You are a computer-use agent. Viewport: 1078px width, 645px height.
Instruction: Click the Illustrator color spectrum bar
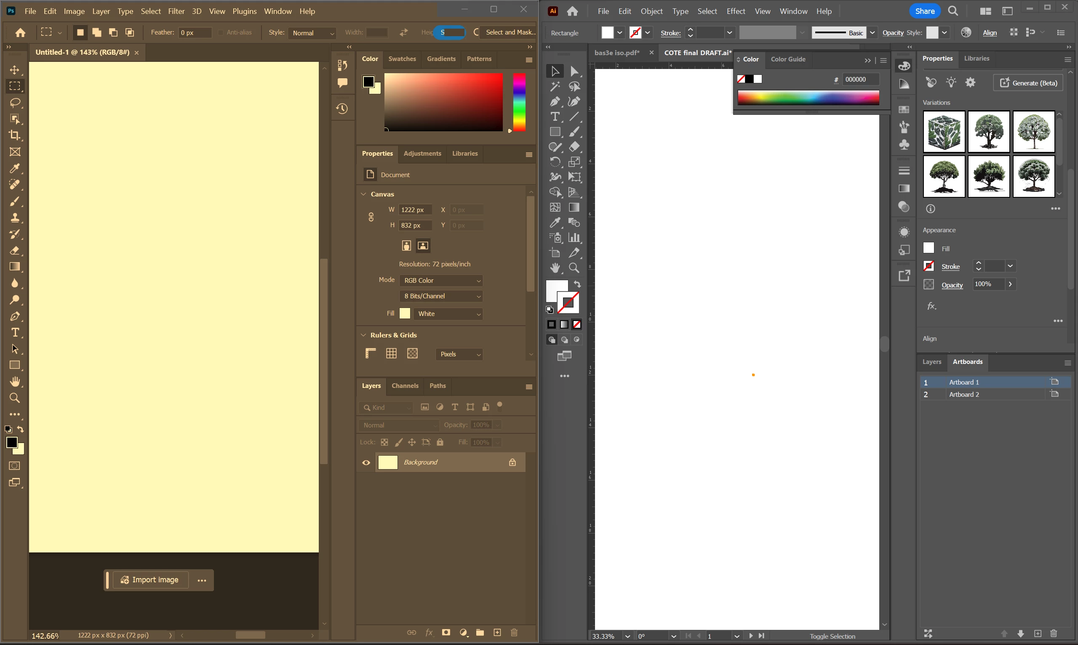coord(808,98)
